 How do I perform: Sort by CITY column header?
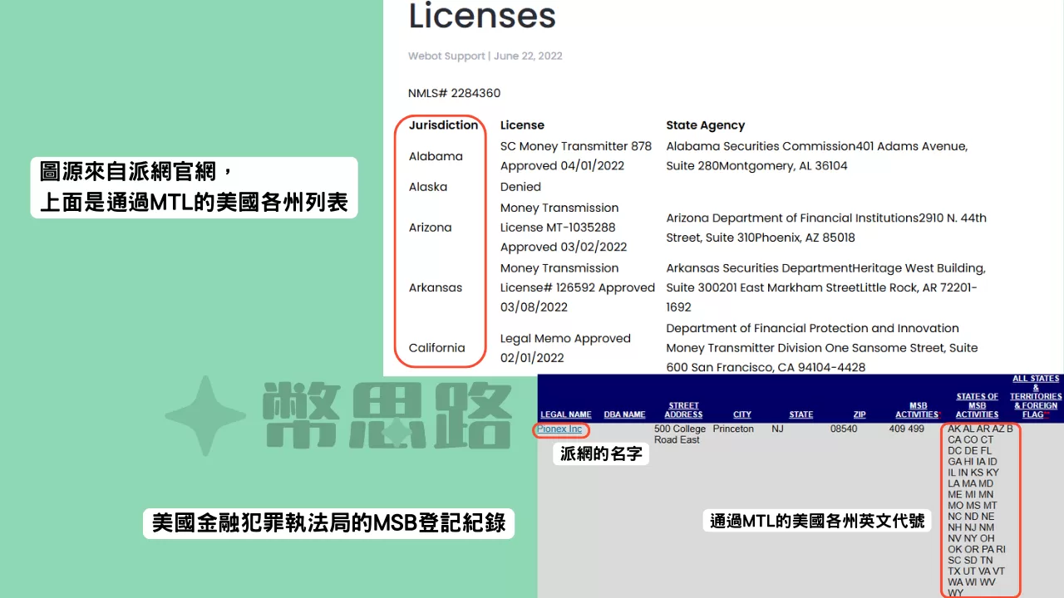coord(742,414)
